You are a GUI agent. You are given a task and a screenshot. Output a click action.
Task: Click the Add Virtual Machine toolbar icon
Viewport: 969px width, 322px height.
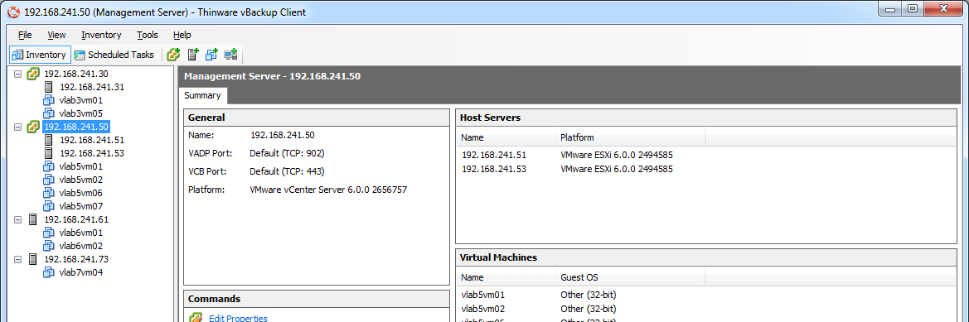tap(212, 55)
